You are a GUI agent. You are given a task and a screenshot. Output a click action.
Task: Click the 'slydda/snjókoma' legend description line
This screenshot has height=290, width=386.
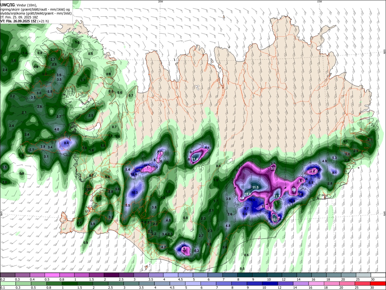pyautogui.click(x=36, y=13)
